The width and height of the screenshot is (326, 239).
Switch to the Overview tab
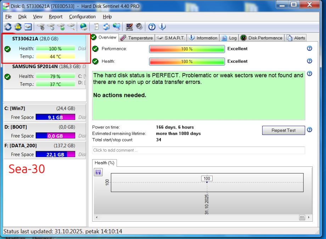coord(104,38)
